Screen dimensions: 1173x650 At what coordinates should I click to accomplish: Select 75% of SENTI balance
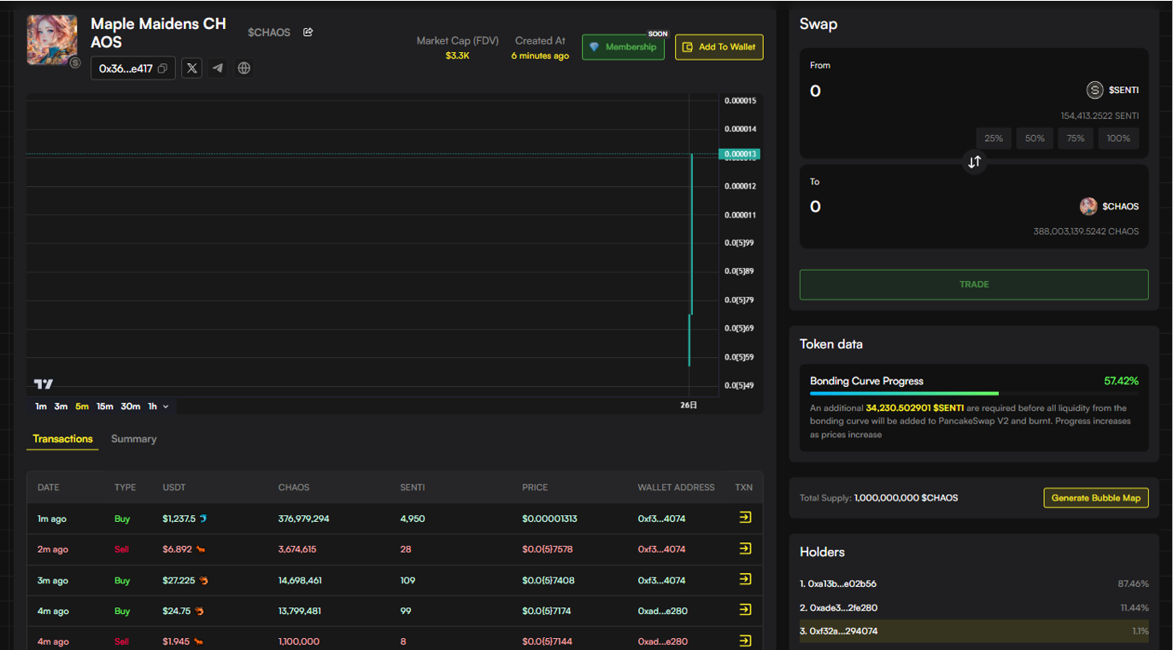coord(1076,138)
